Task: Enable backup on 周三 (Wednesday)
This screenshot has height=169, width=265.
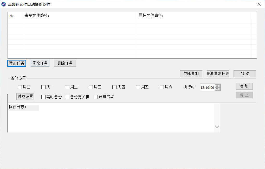Action: 91,87
